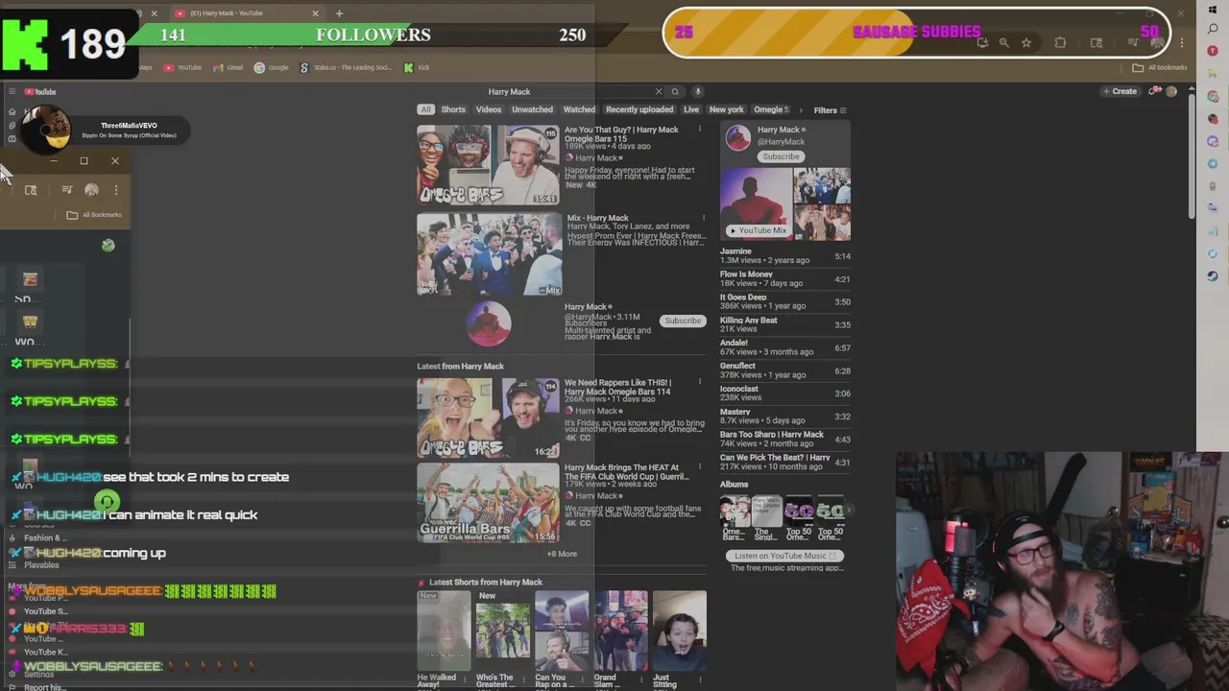Open Harry Mack channel avatar in results

488,323
